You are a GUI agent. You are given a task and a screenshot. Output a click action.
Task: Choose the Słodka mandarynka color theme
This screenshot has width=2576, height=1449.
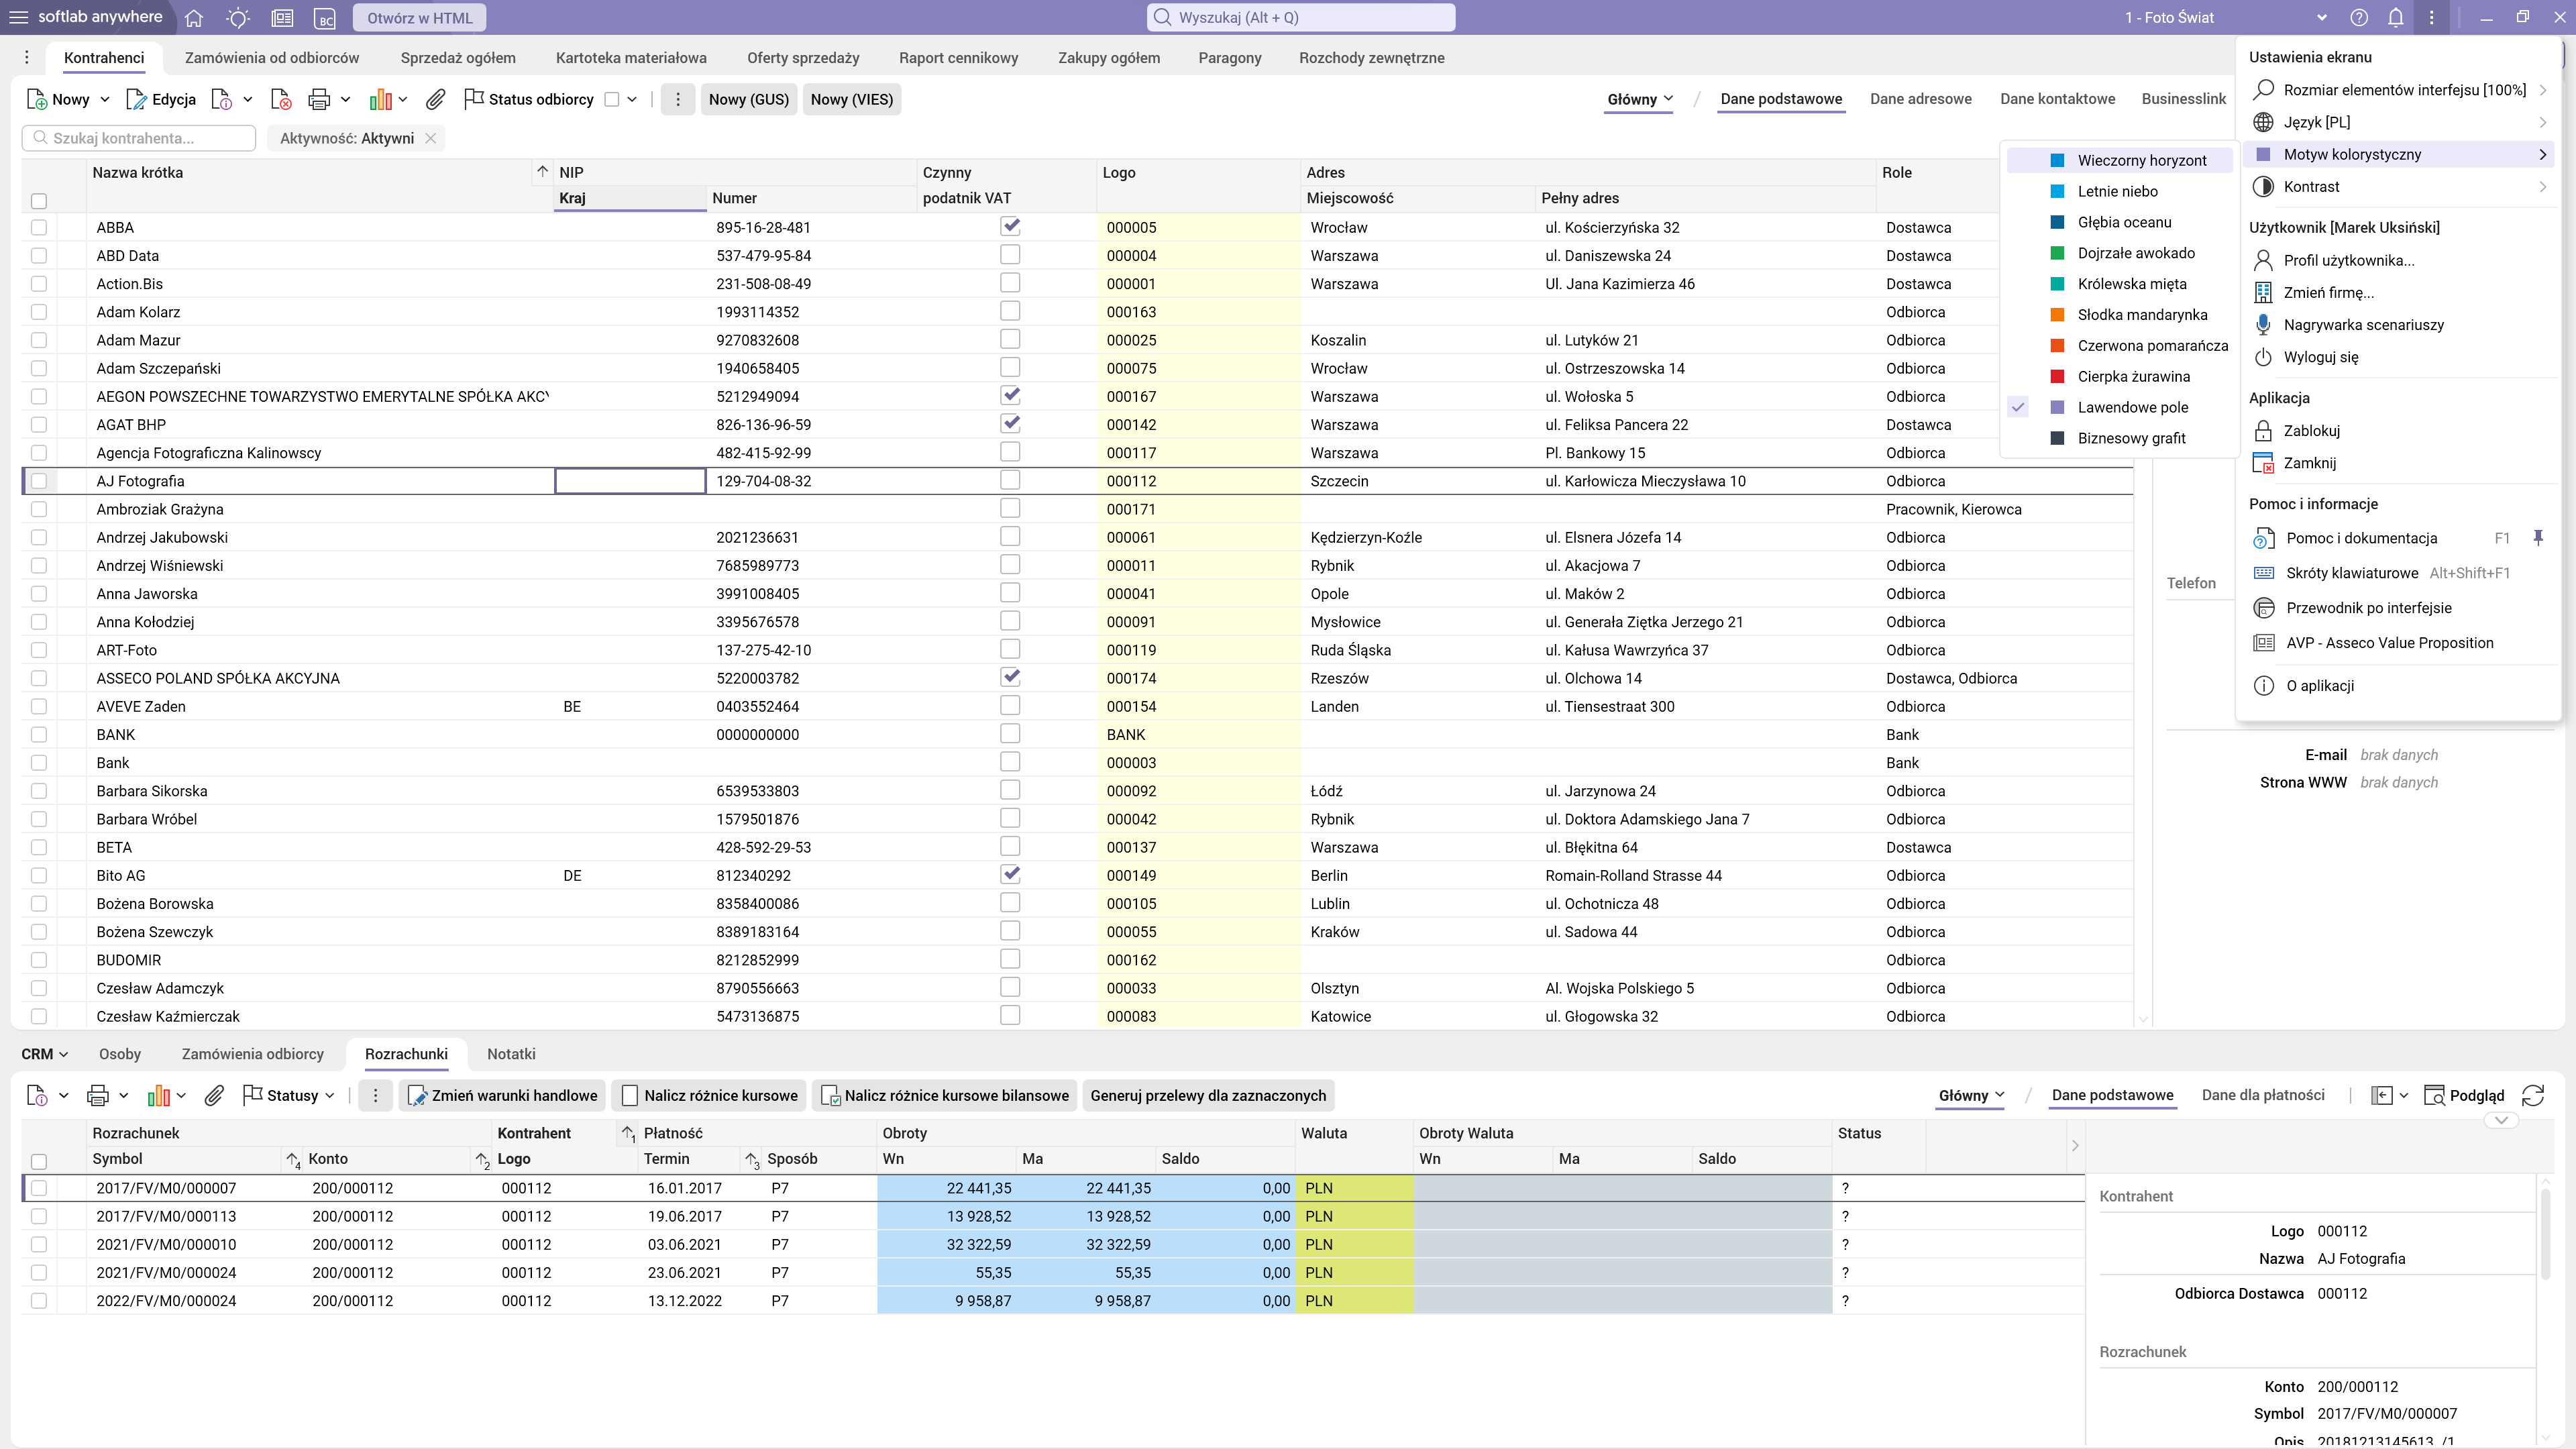(2141, 315)
